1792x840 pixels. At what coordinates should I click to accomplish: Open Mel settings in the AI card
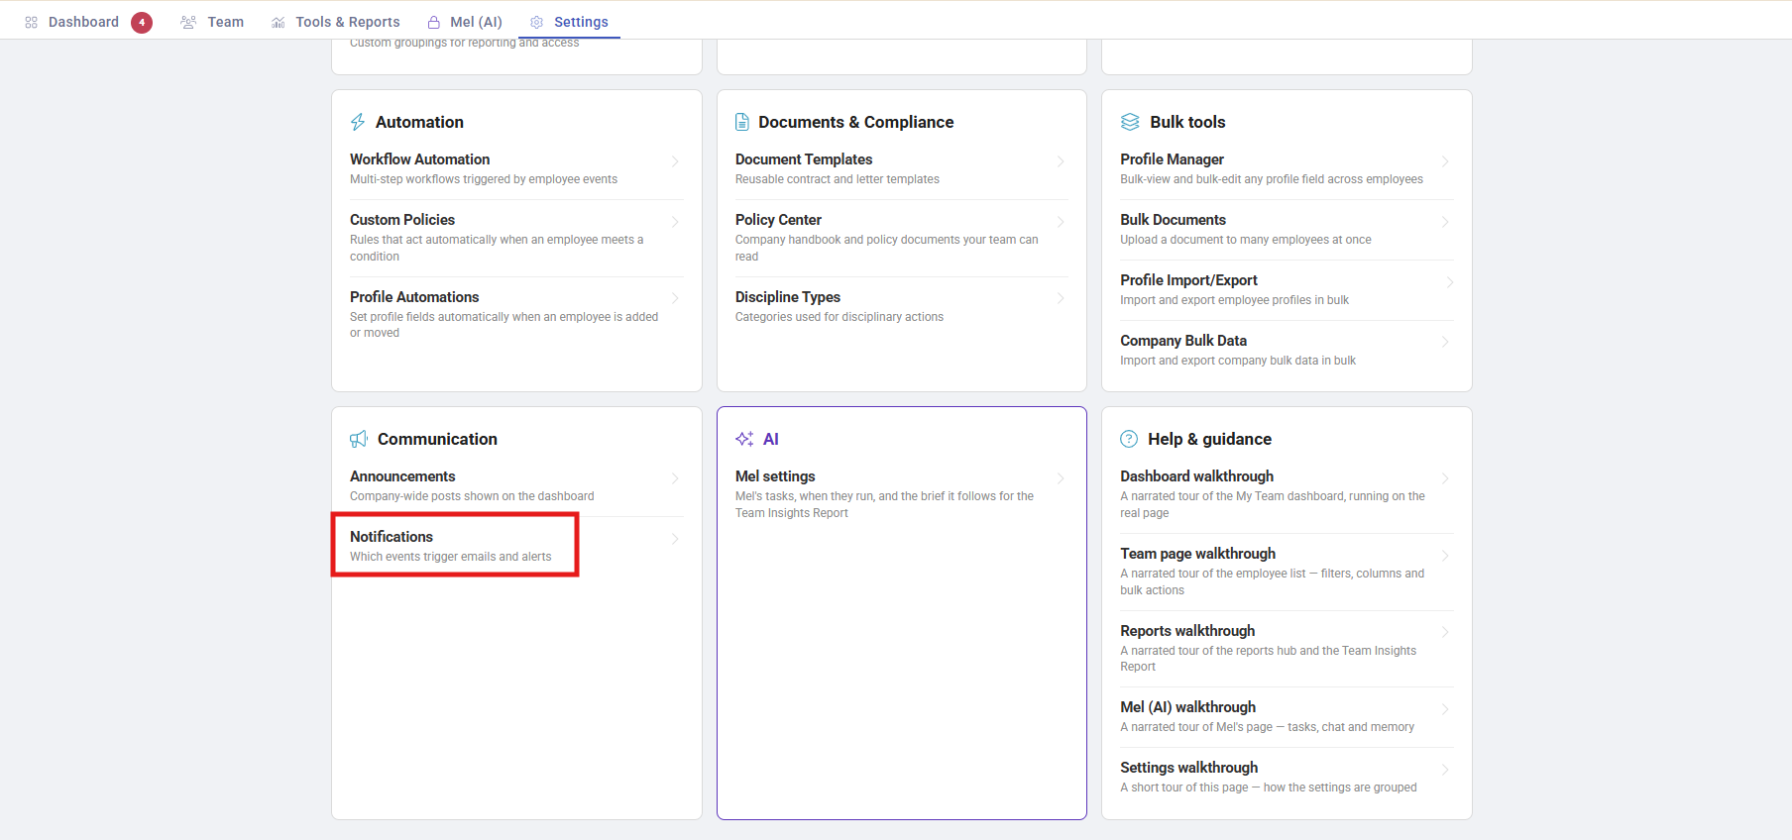click(901, 494)
